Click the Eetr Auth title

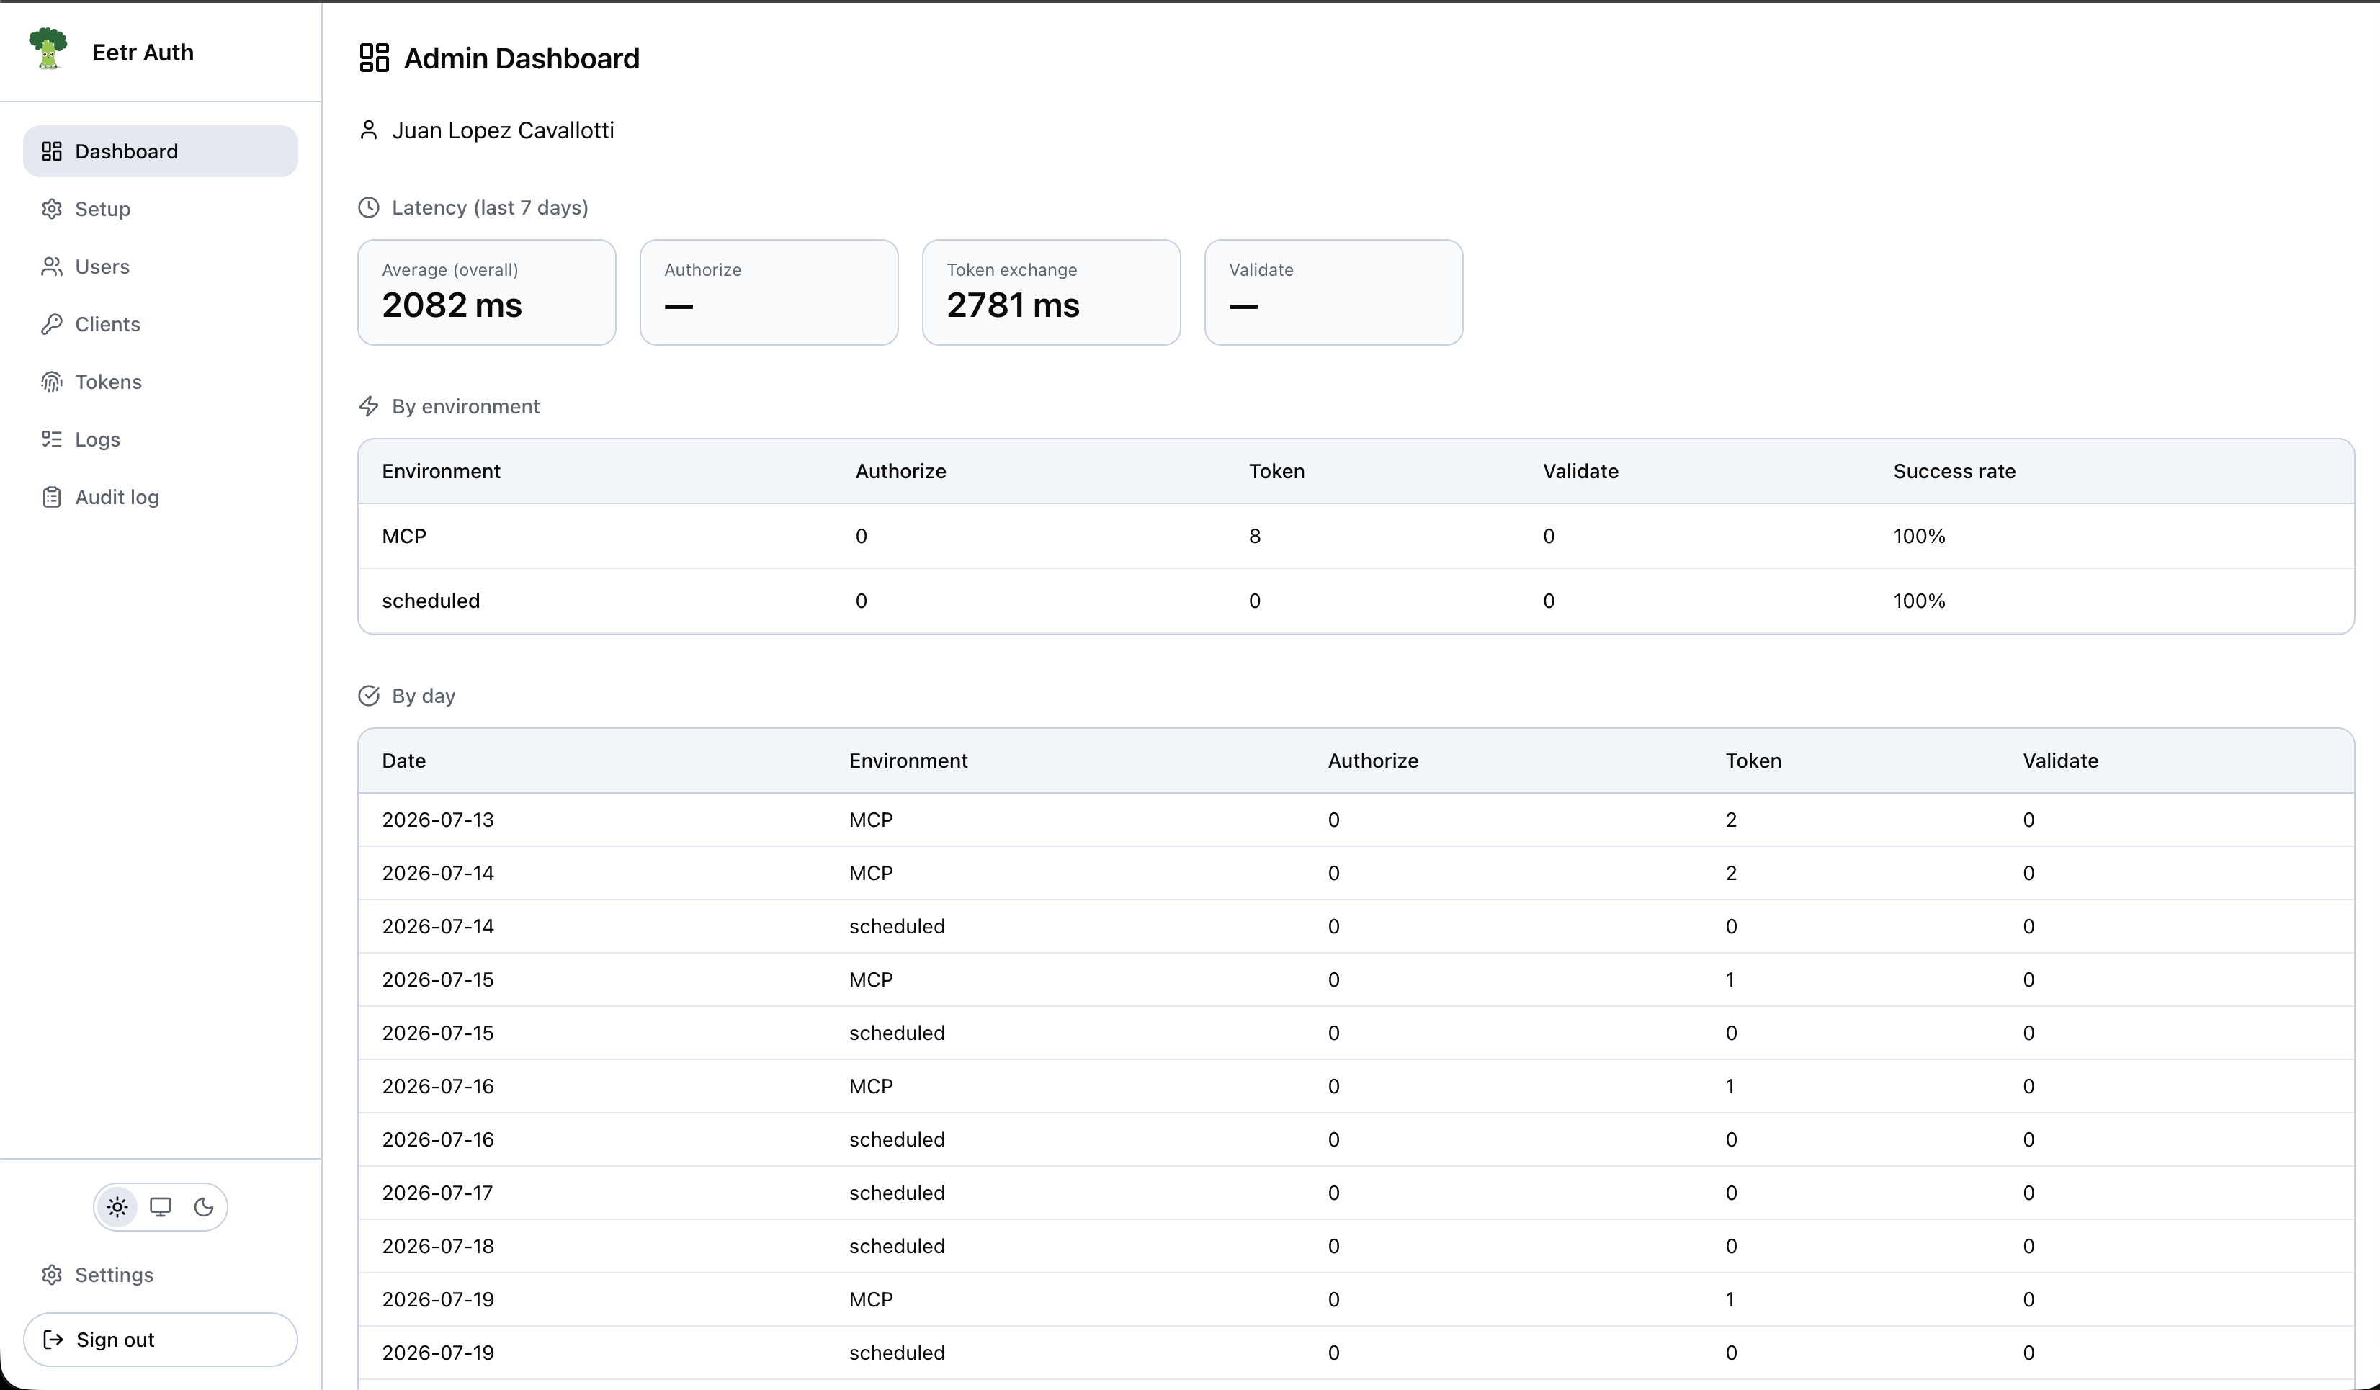[x=143, y=52]
